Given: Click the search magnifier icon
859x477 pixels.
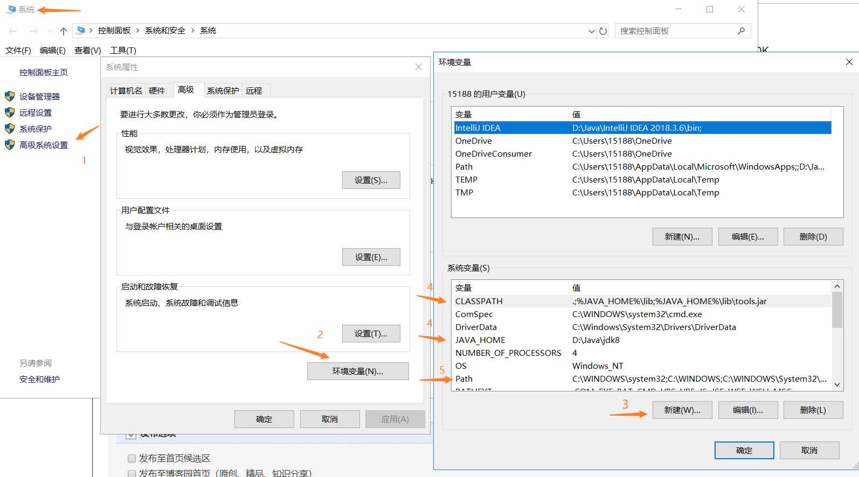Looking at the screenshot, I should 742,31.
